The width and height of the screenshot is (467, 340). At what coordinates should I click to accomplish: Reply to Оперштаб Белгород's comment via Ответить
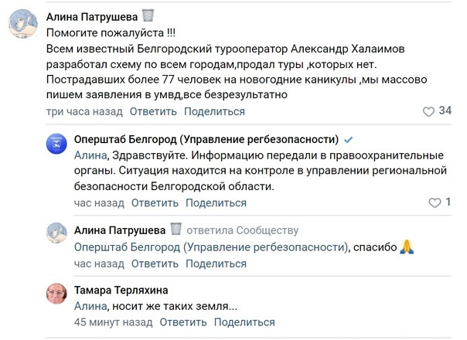155,203
